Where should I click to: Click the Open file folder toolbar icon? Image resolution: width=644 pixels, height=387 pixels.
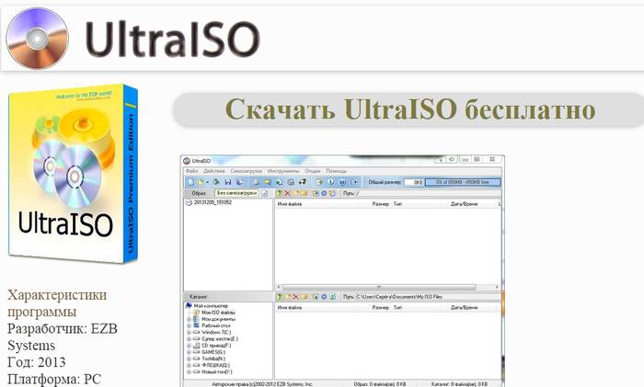coord(201,182)
